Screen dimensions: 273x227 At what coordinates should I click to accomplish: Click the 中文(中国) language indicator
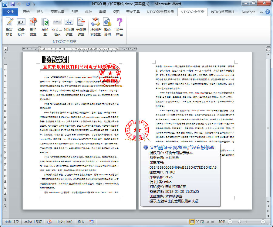point(64,222)
